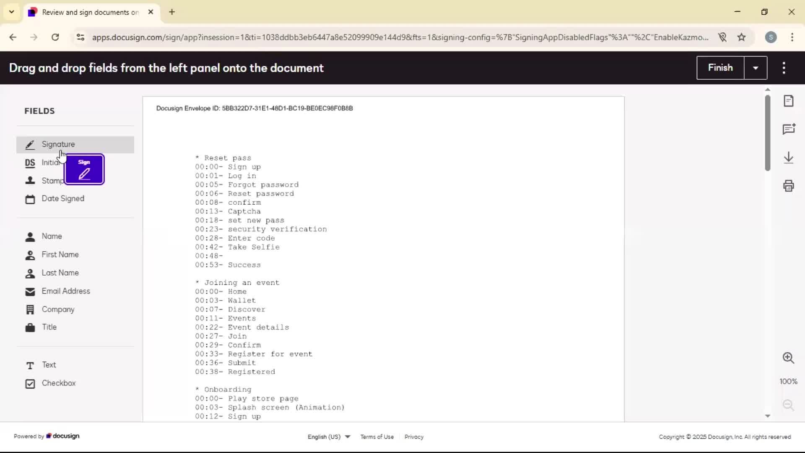Zoom in on the document
The image size is (805, 453).
click(788, 358)
